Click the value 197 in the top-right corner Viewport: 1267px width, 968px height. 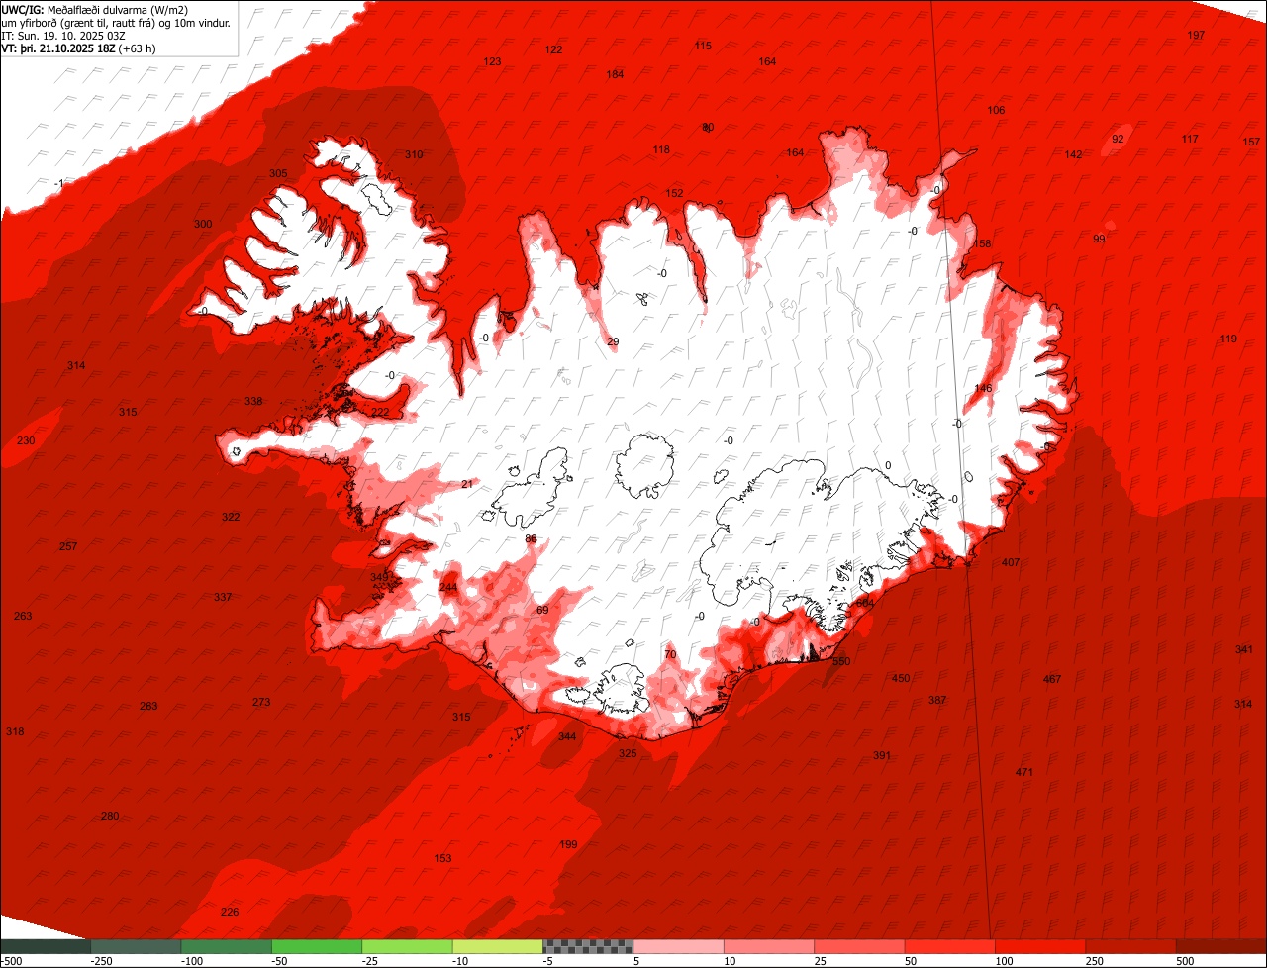(x=1196, y=35)
